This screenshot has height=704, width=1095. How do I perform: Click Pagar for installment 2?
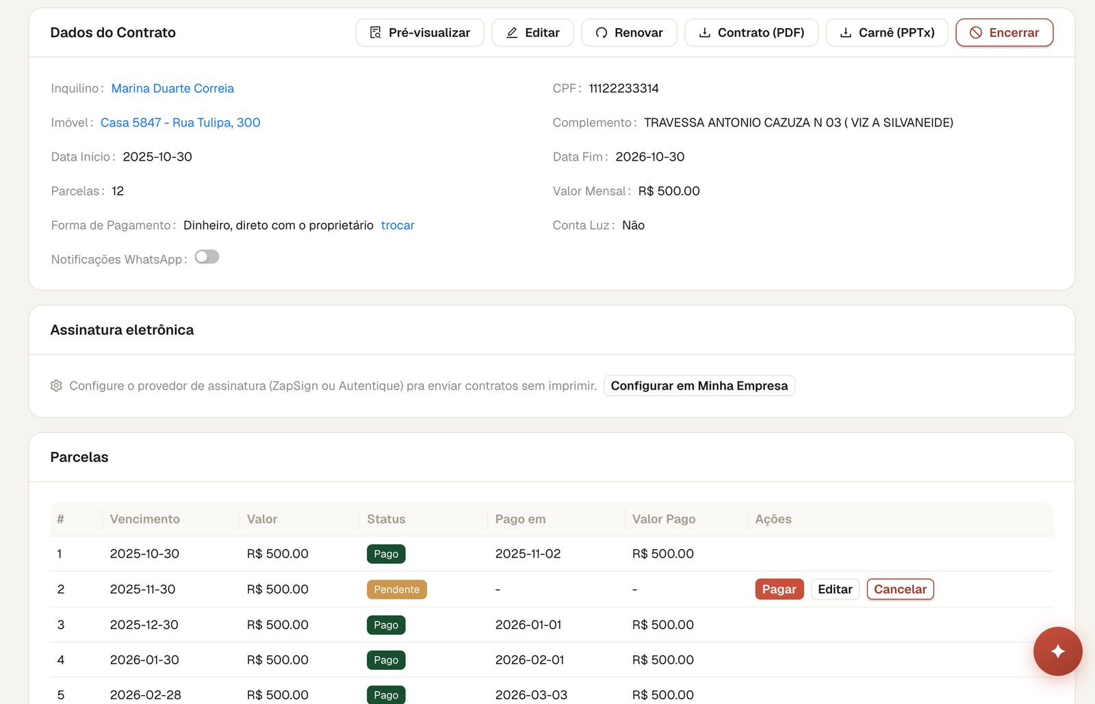[780, 589]
